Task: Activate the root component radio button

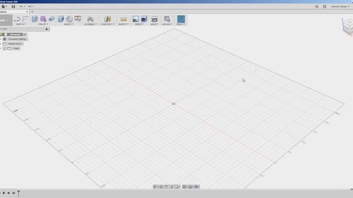Action: (24, 34)
